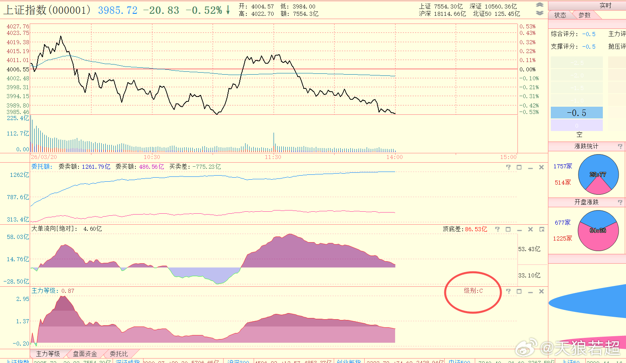Open help for 主力等级 panel
The width and height of the screenshot is (626, 363).
point(508,291)
